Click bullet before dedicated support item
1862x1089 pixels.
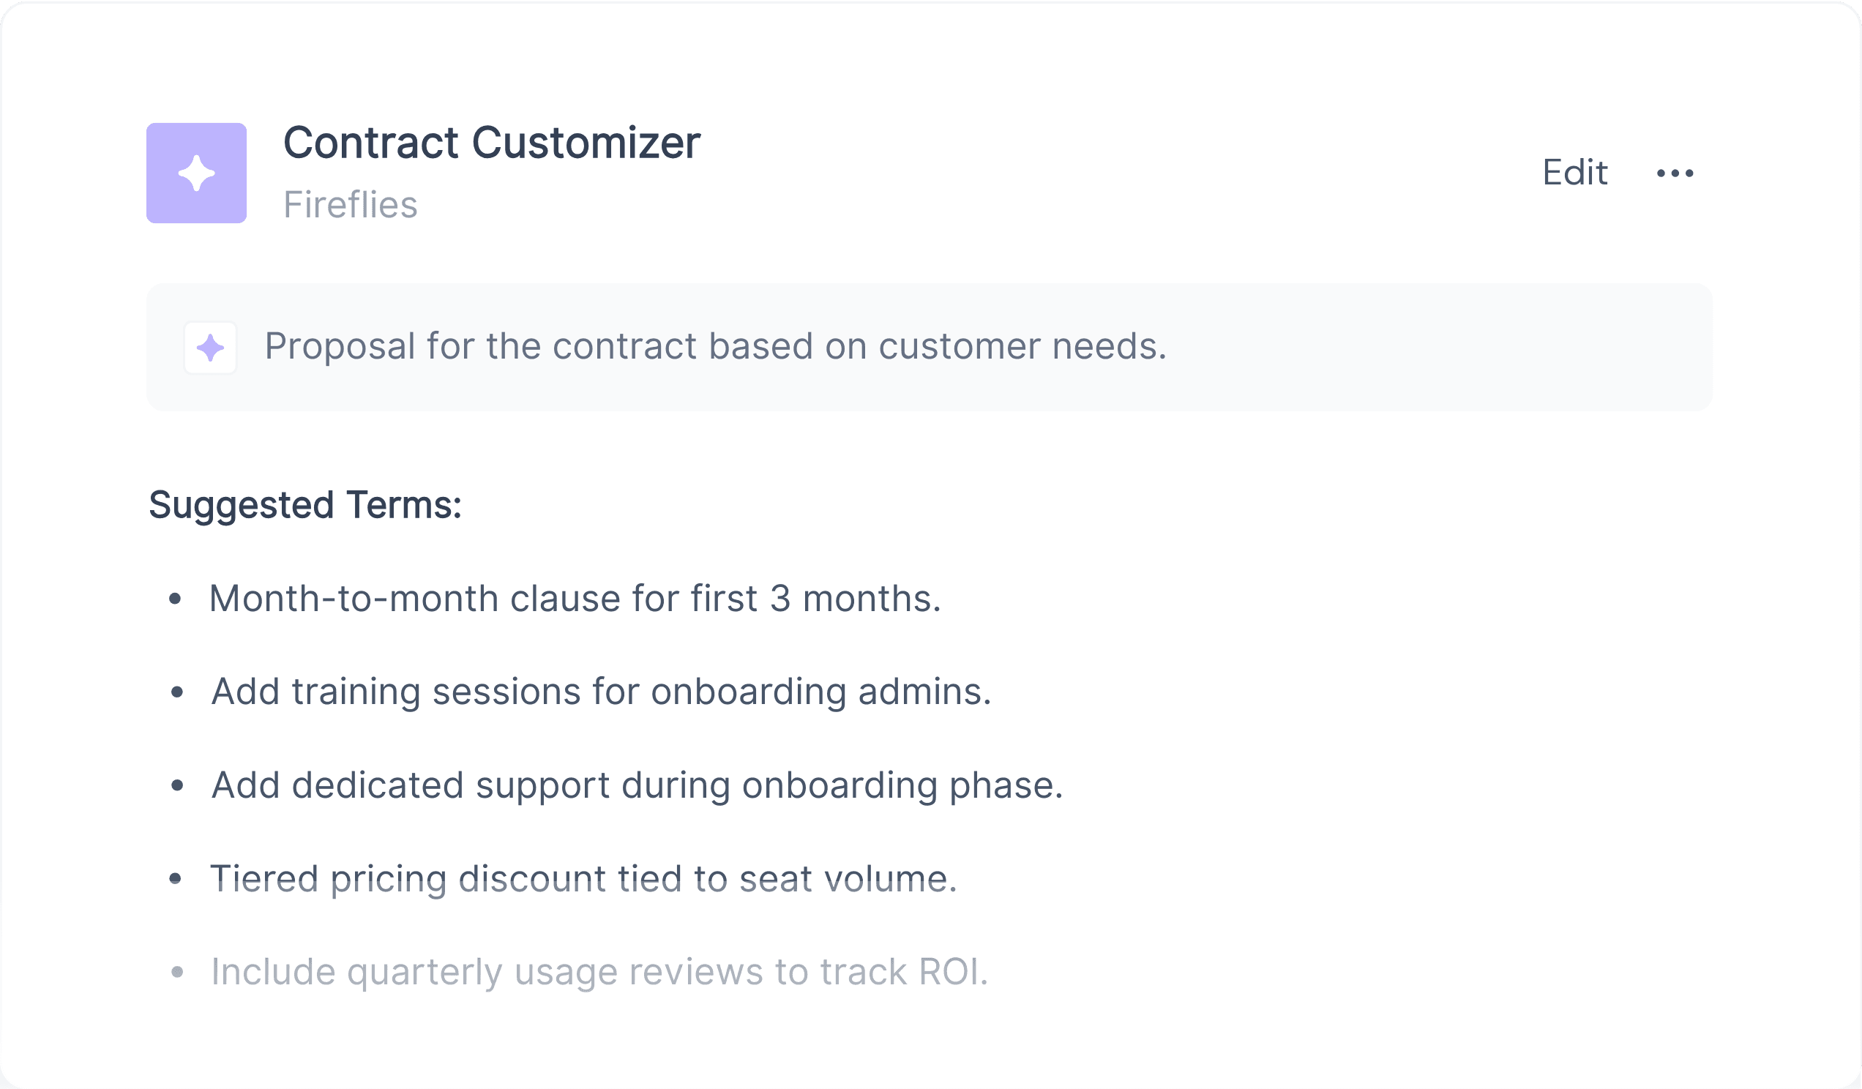click(x=176, y=785)
